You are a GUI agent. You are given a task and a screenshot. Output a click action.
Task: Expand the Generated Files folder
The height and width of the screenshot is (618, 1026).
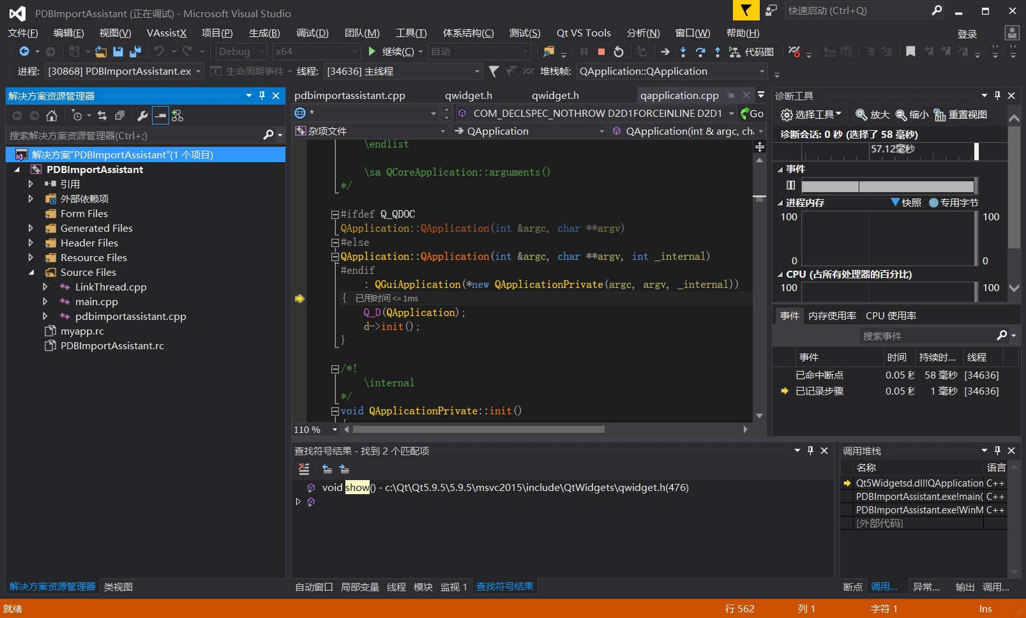point(31,229)
